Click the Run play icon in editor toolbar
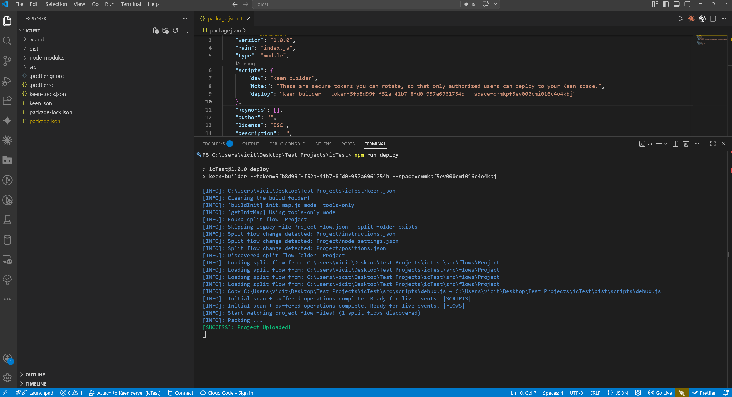The width and height of the screenshot is (732, 397). point(681,19)
